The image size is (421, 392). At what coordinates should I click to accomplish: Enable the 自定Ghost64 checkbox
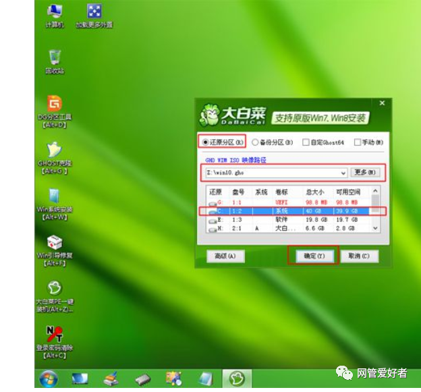(x=323, y=142)
